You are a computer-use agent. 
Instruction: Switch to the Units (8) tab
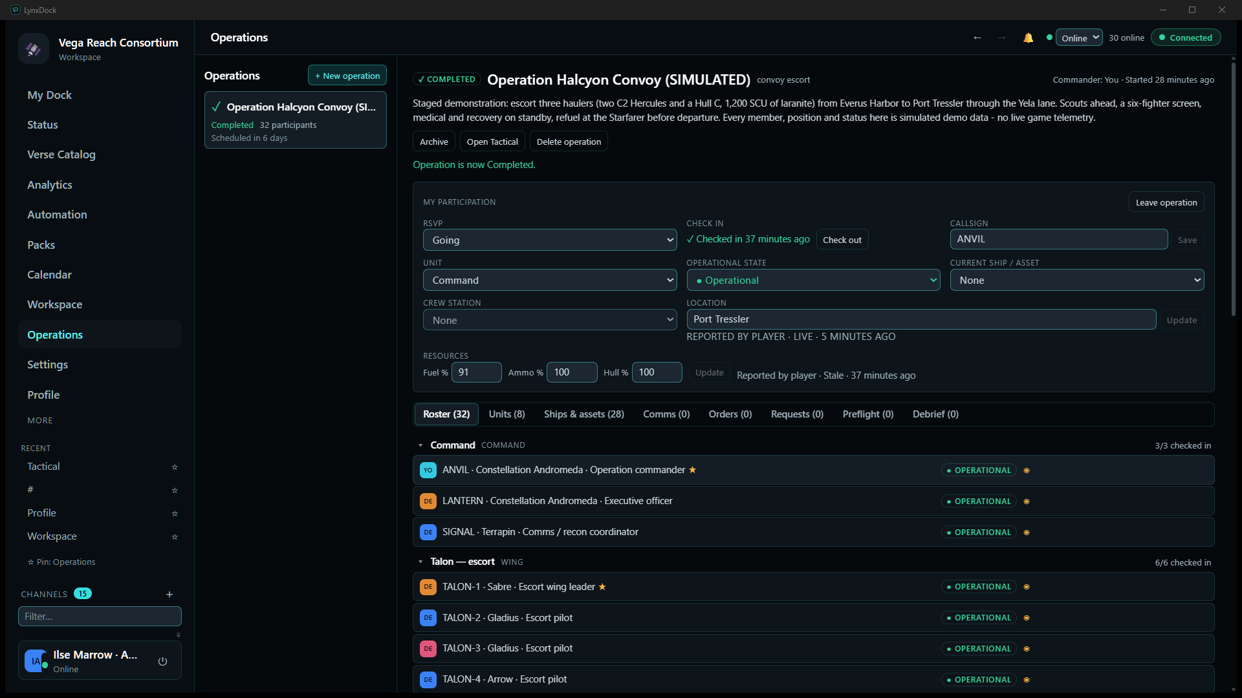pyautogui.click(x=507, y=414)
